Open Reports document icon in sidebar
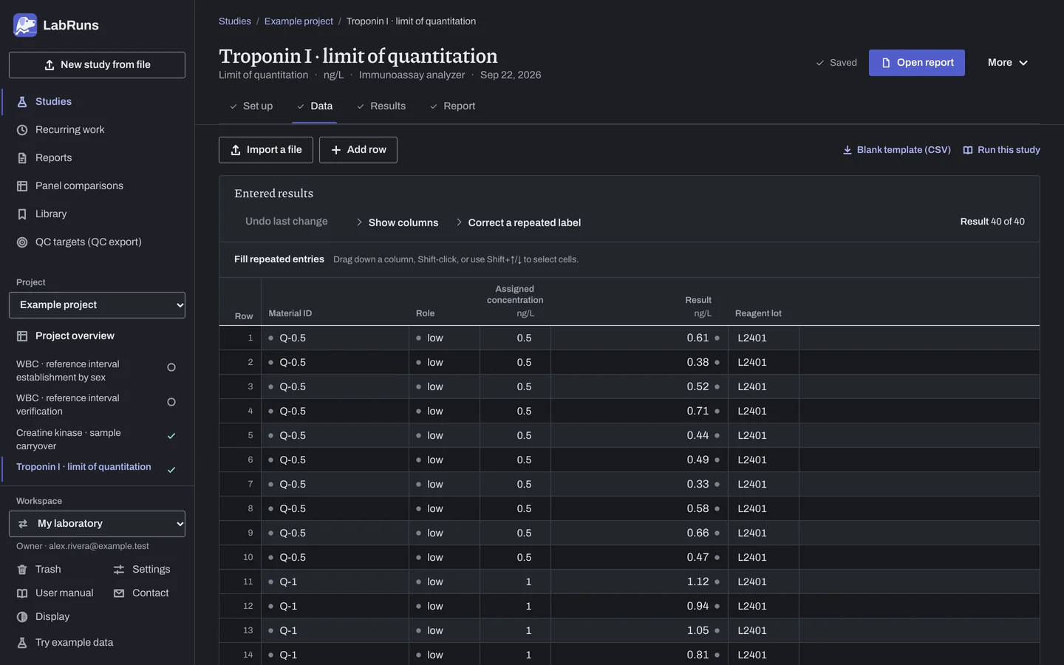The image size is (1064, 665). (22, 158)
